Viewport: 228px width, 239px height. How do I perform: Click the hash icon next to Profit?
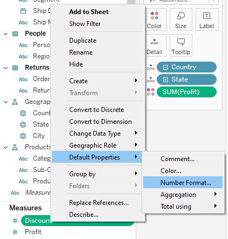15,232
